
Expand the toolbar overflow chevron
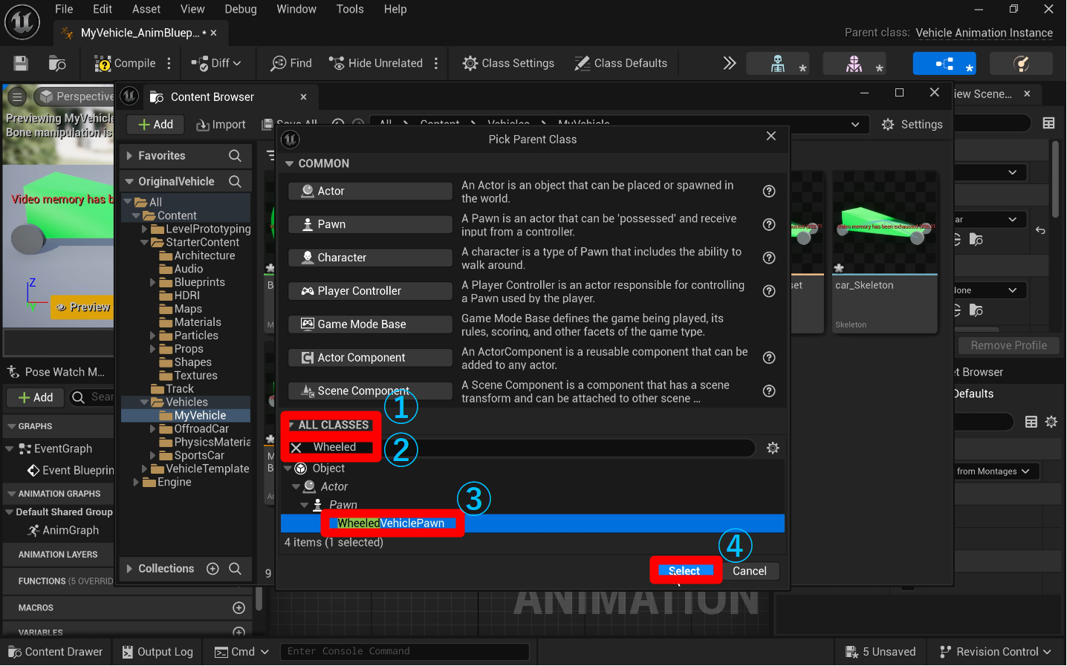pos(730,64)
